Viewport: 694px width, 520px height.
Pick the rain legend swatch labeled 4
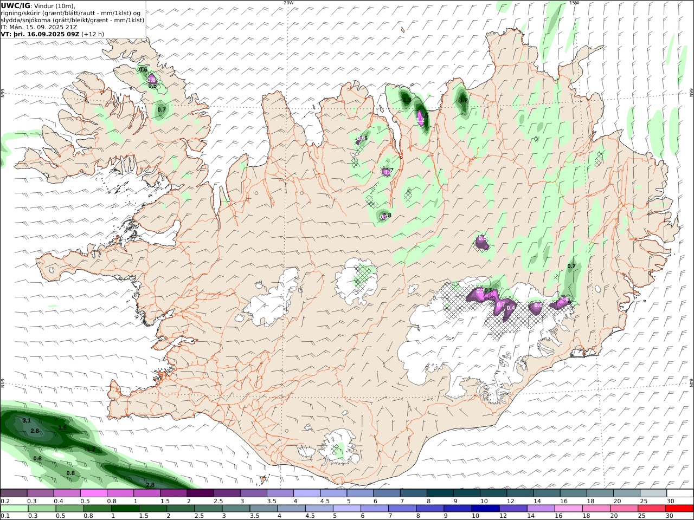tap(291, 509)
